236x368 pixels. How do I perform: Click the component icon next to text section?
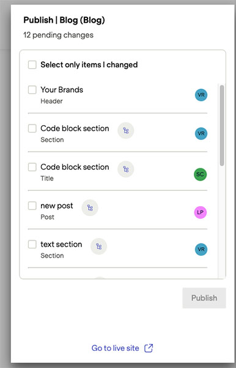coord(98,246)
